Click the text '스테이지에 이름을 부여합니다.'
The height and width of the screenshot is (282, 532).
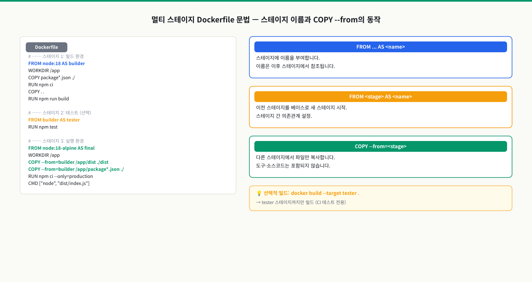coord(288,58)
